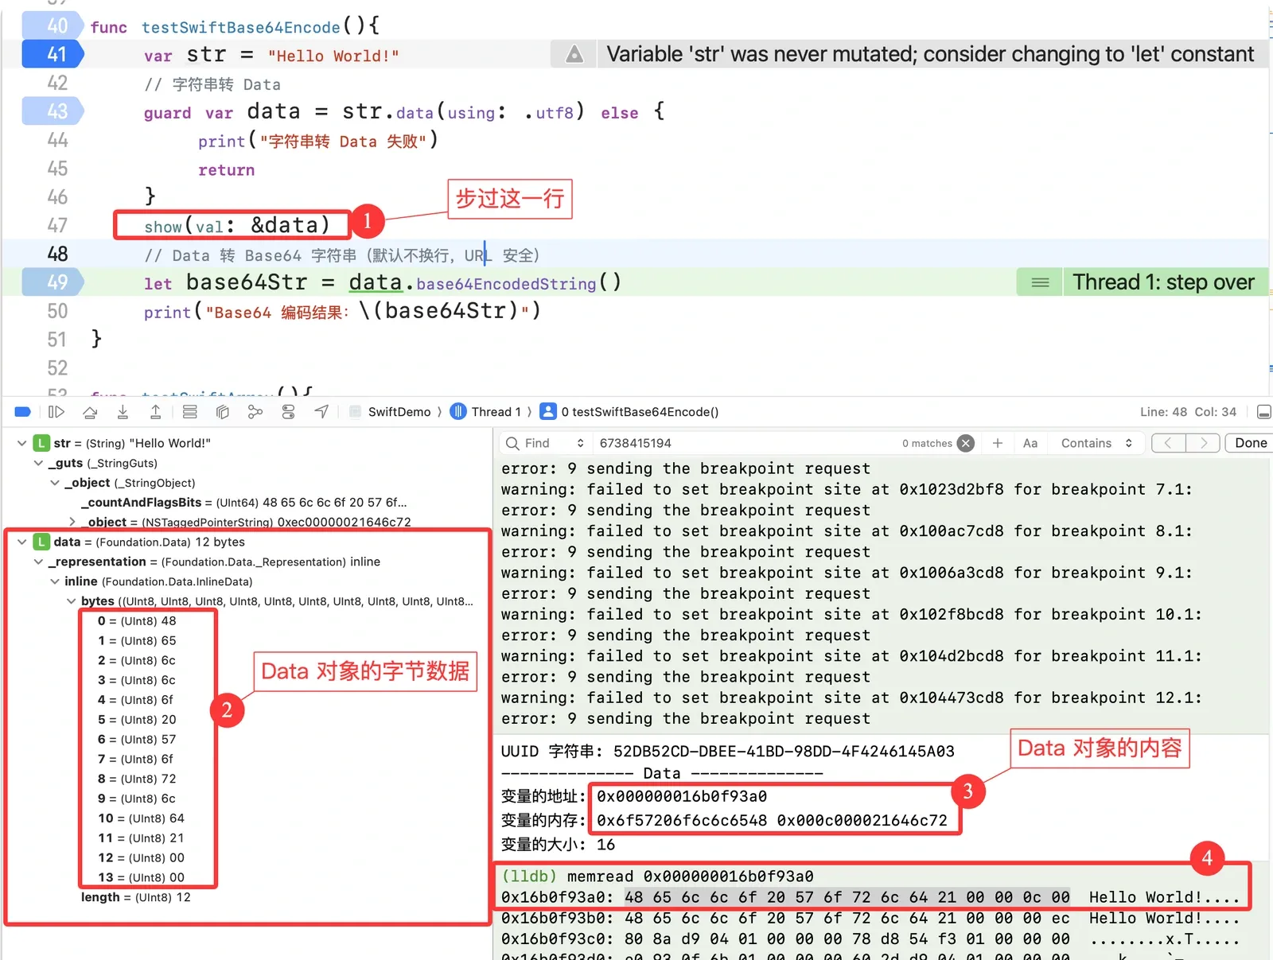Clear the console search text

click(966, 443)
